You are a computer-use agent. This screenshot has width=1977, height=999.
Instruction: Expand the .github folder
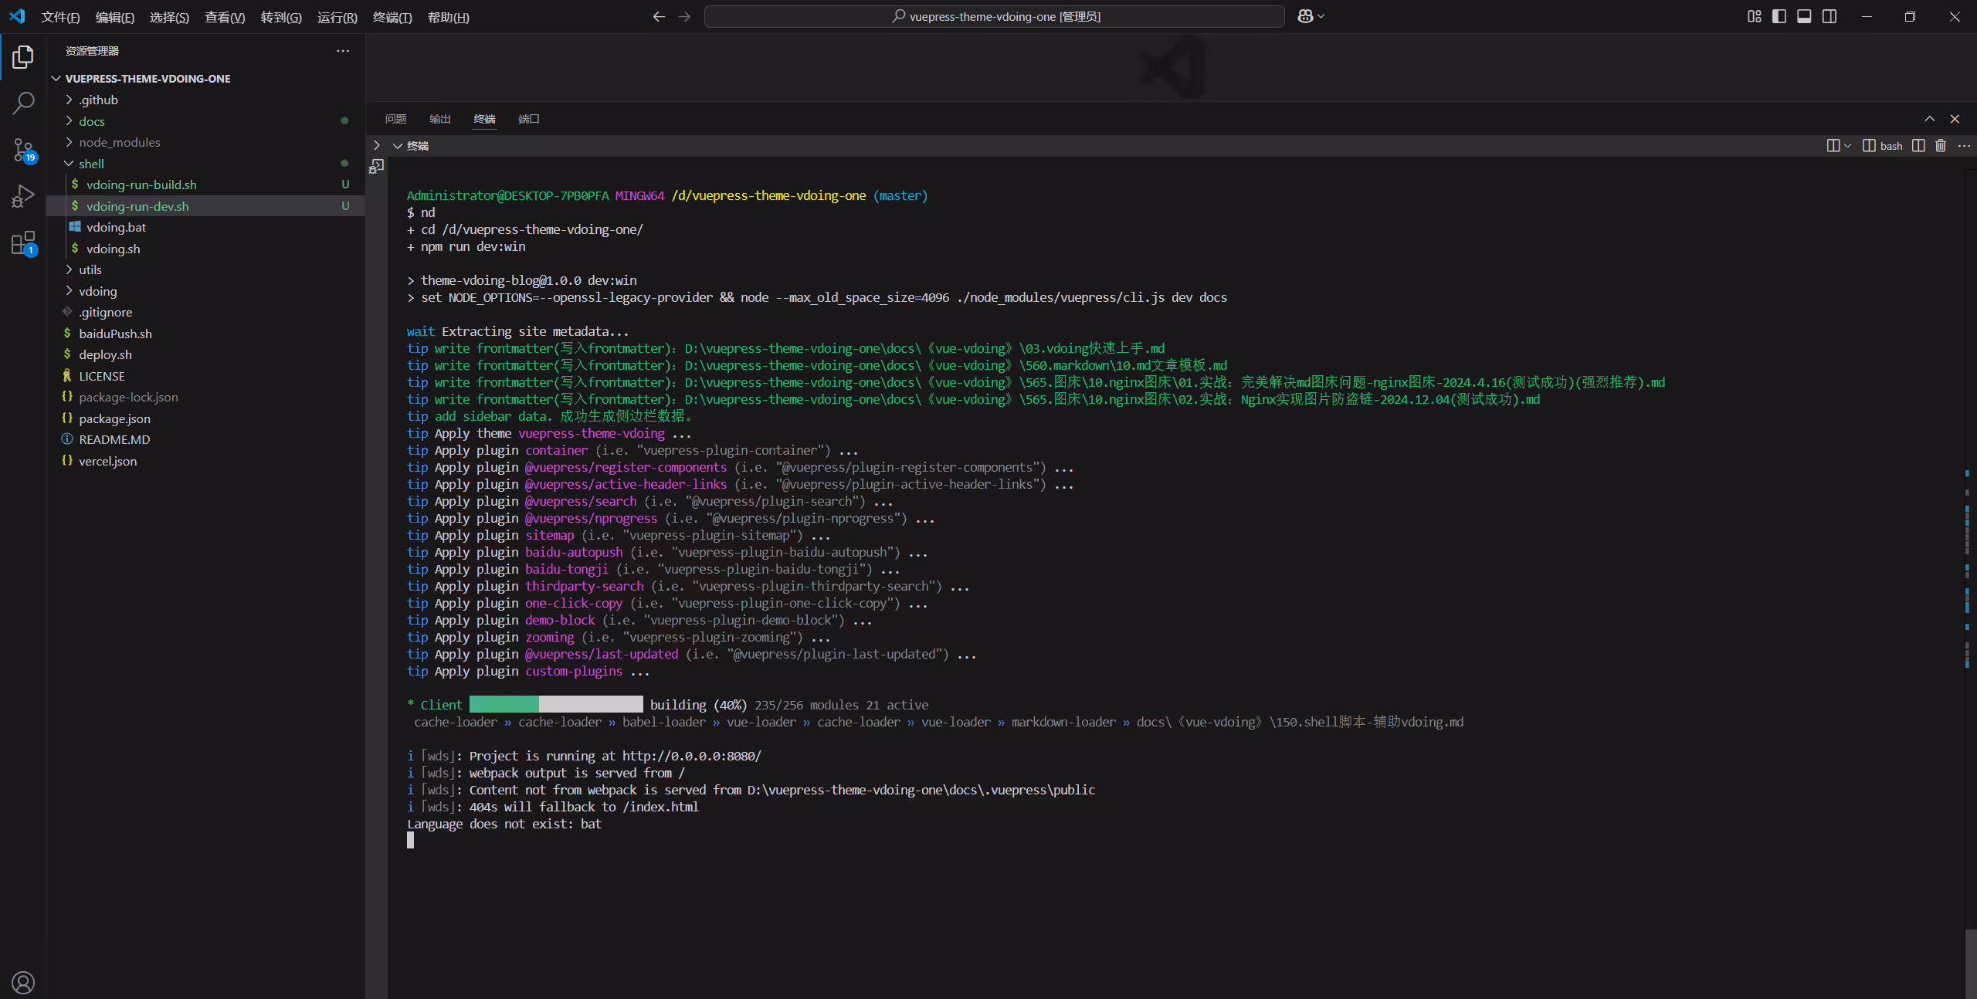(205, 100)
